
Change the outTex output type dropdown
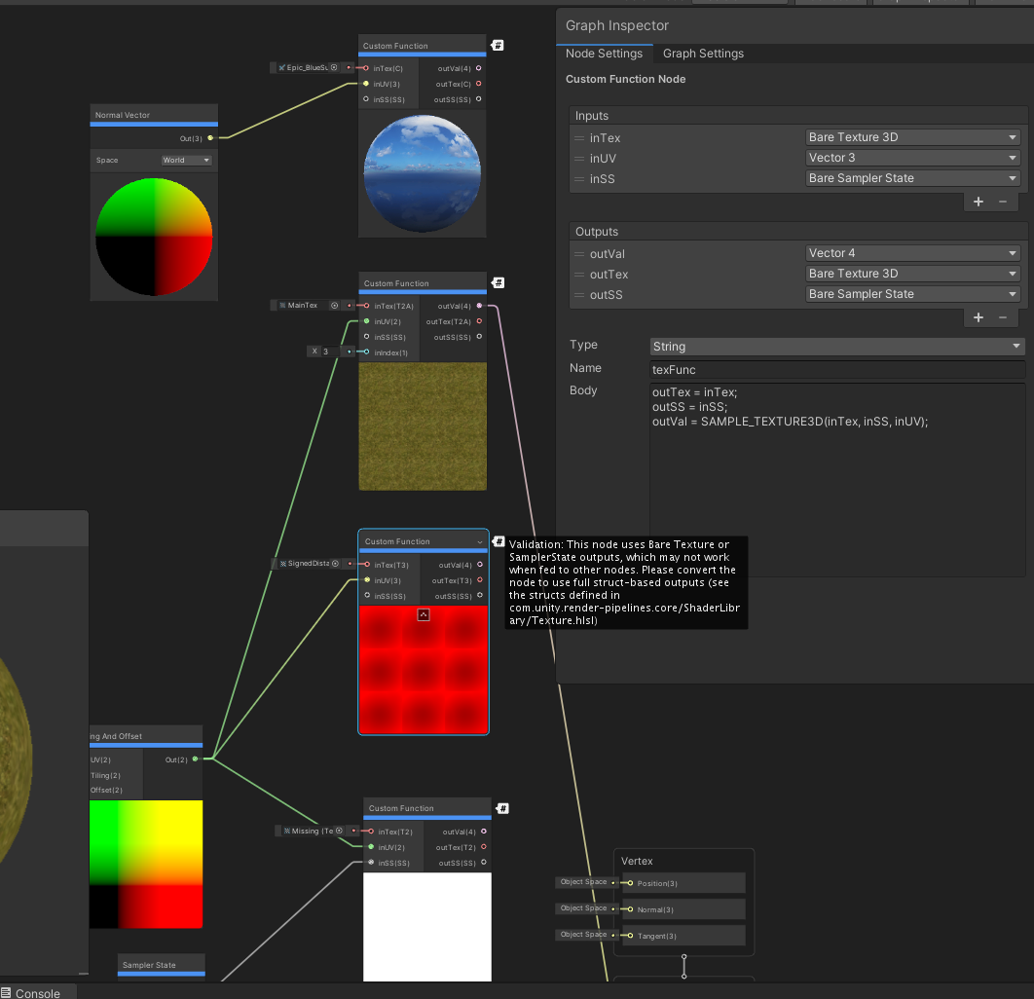coord(912,274)
